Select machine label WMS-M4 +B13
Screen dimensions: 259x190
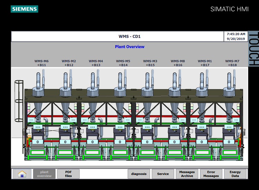click(x=96, y=63)
